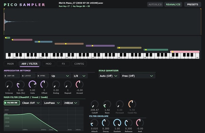Screen dimensions: 205x133
Task: Click the filter envelope Decay knob
Action: [x=106, y=123]
